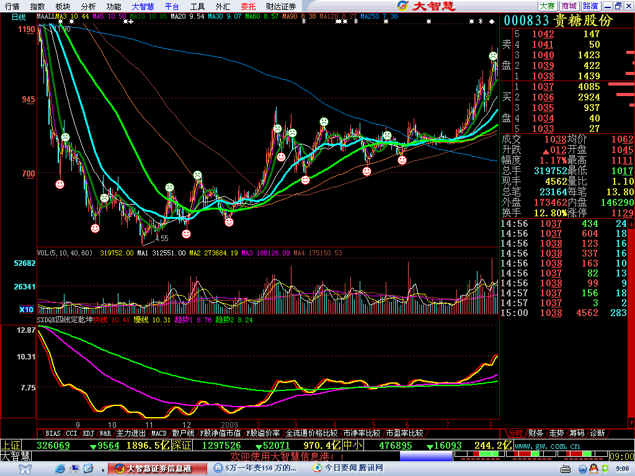Open the 平台 menu
Screen dimensions: 635x476
(172, 6)
